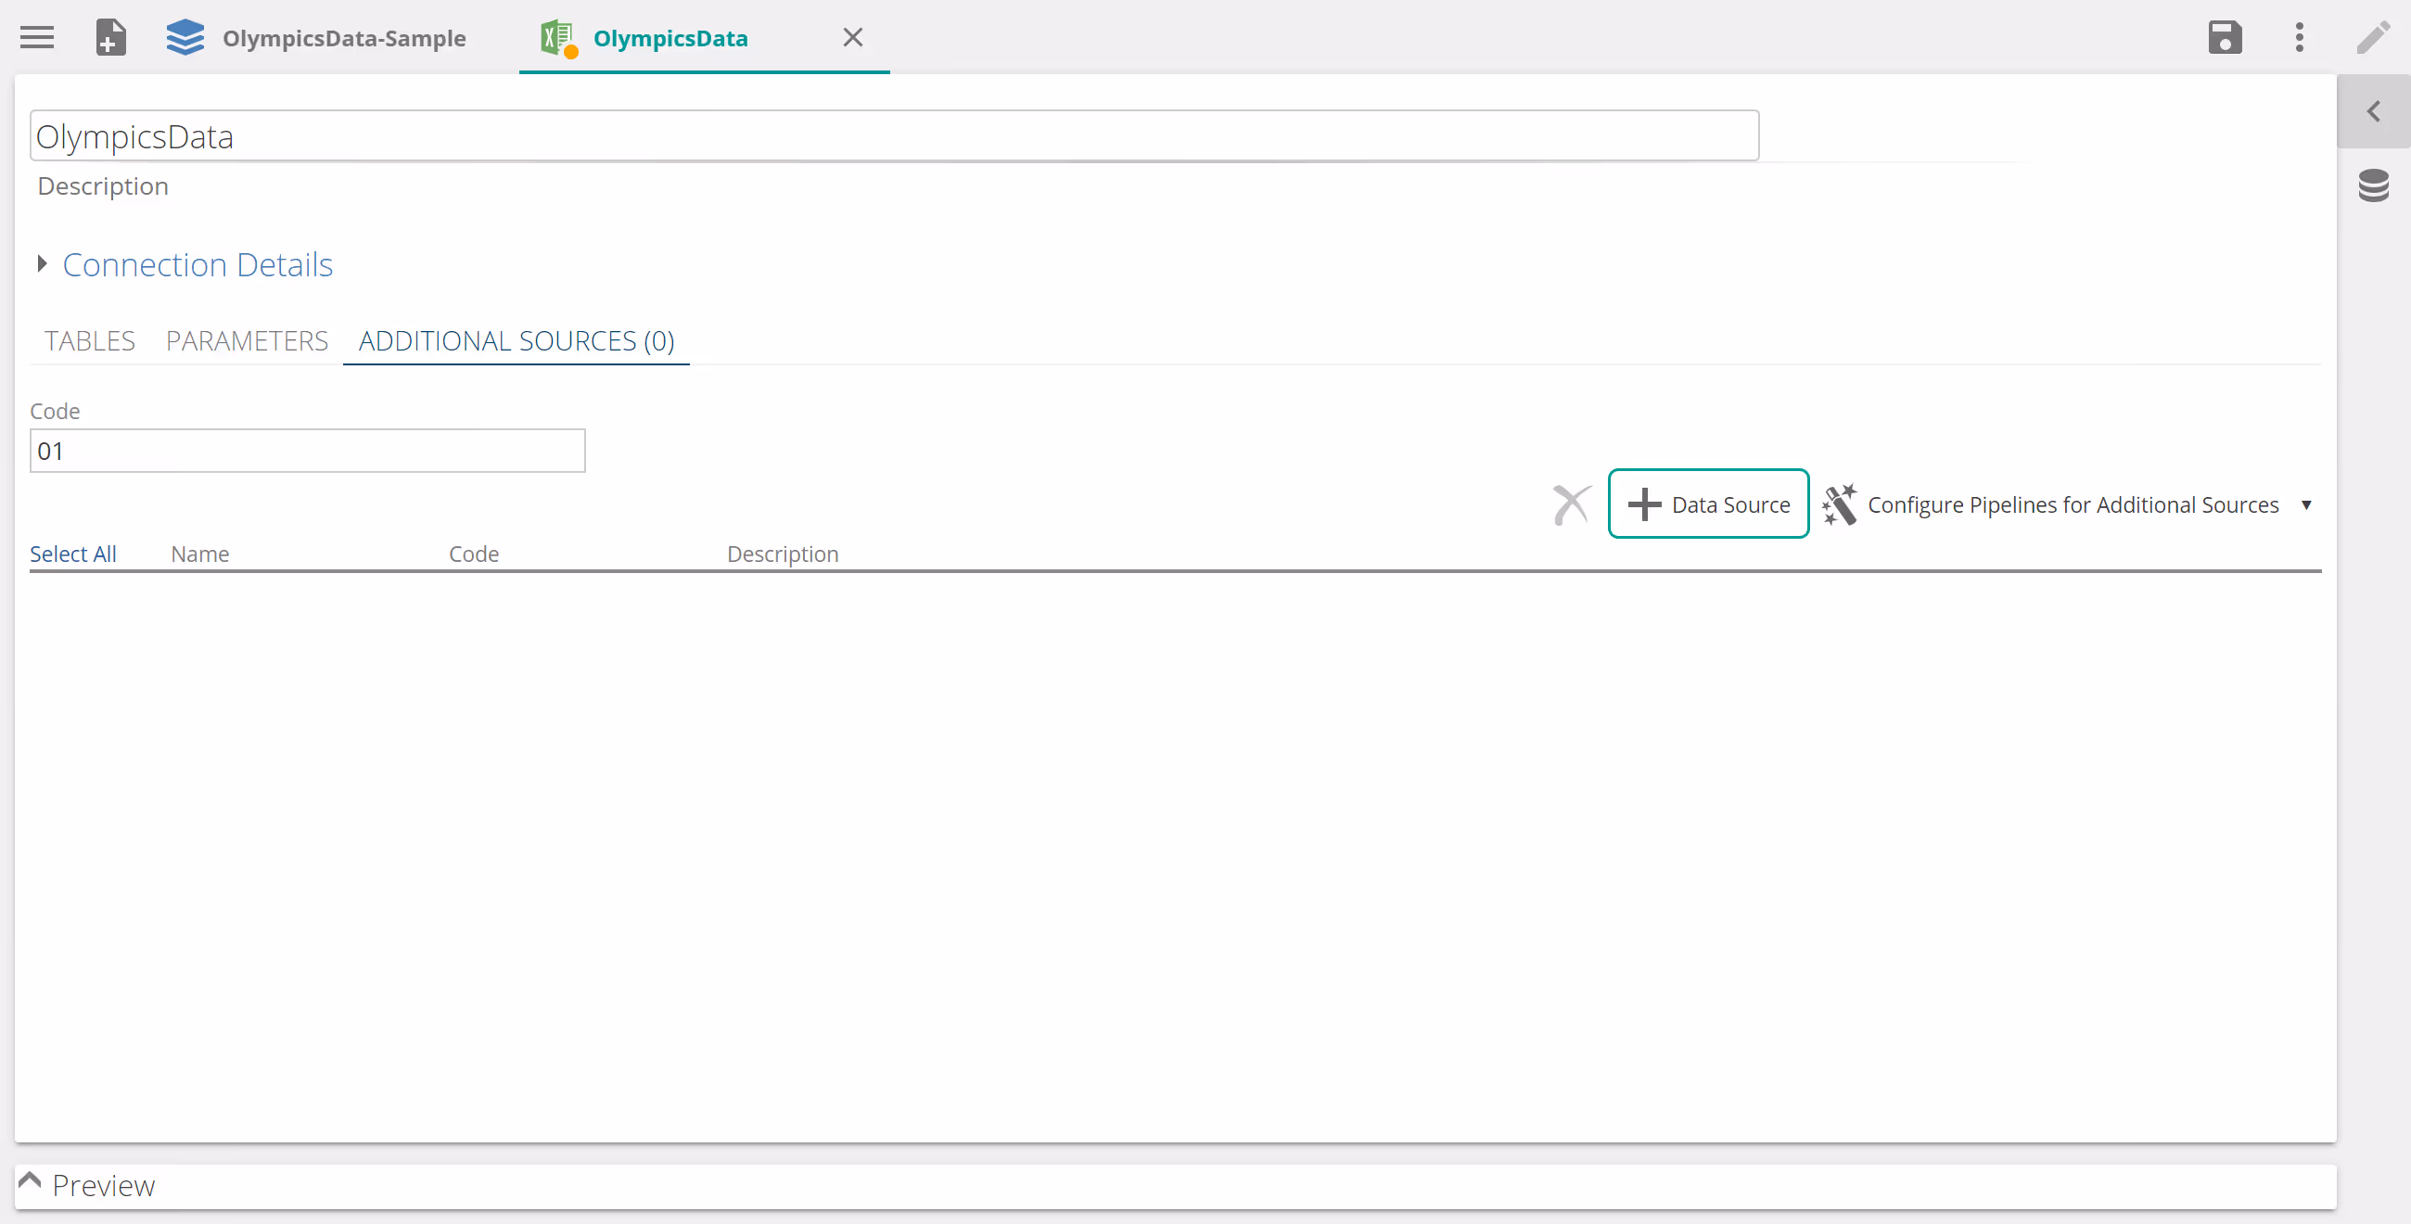Switch to the PARAMETERS tab

tap(247, 340)
